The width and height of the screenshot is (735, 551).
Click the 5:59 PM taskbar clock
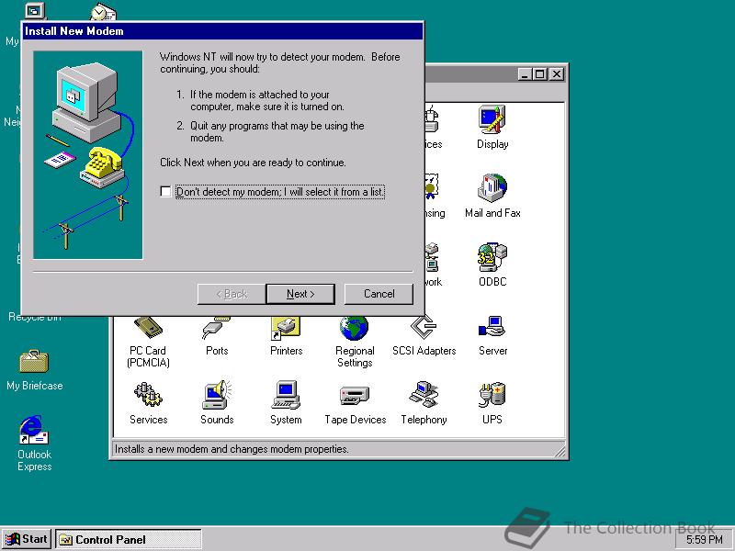(x=704, y=540)
